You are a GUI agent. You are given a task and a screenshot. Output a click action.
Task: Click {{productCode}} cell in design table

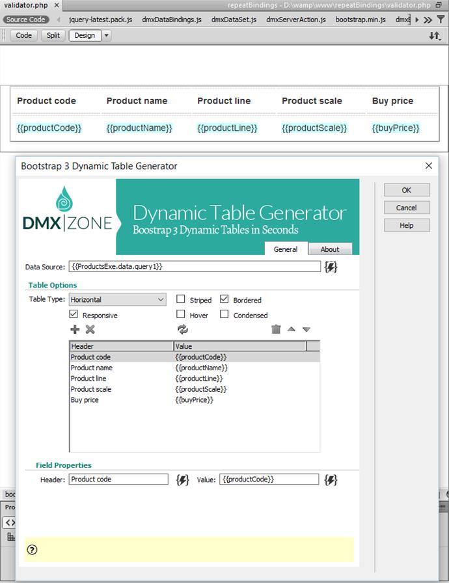click(49, 128)
